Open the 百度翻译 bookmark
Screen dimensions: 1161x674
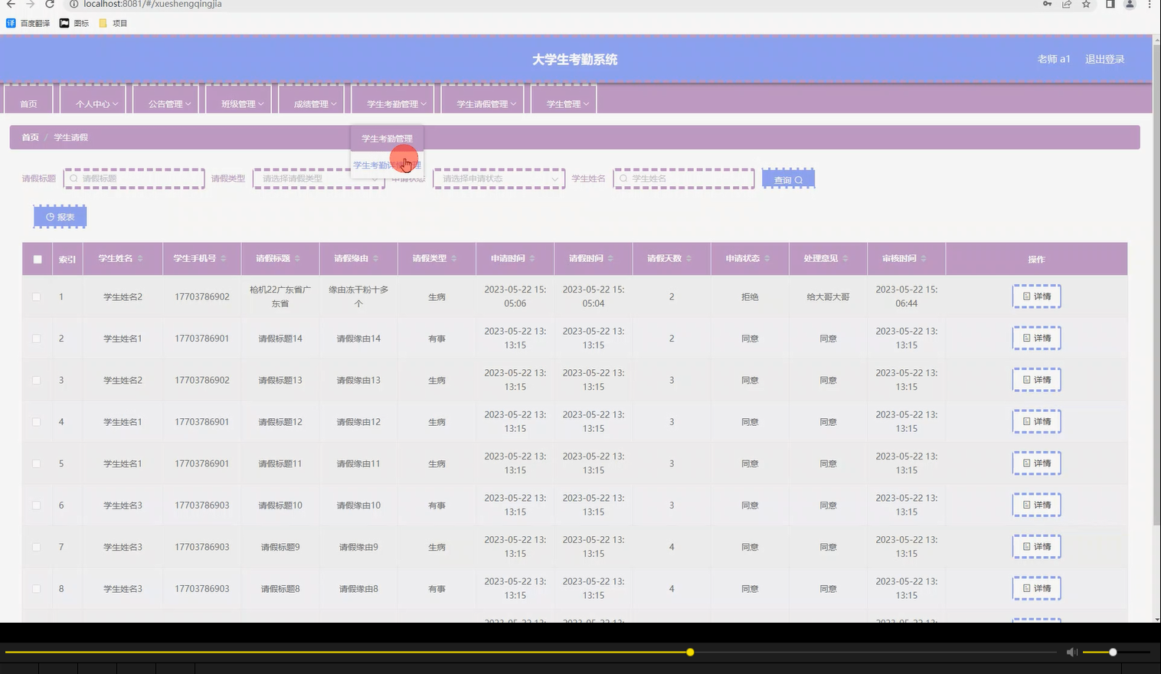(x=28, y=23)
